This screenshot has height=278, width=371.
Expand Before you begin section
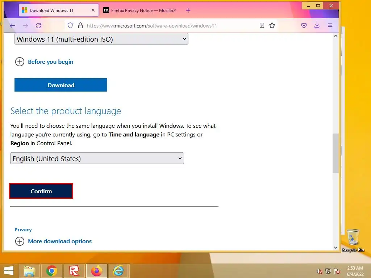[20, 62]
